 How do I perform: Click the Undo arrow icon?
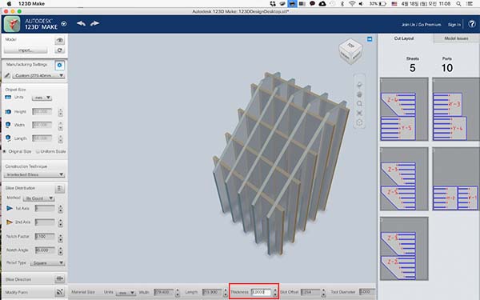81,23
